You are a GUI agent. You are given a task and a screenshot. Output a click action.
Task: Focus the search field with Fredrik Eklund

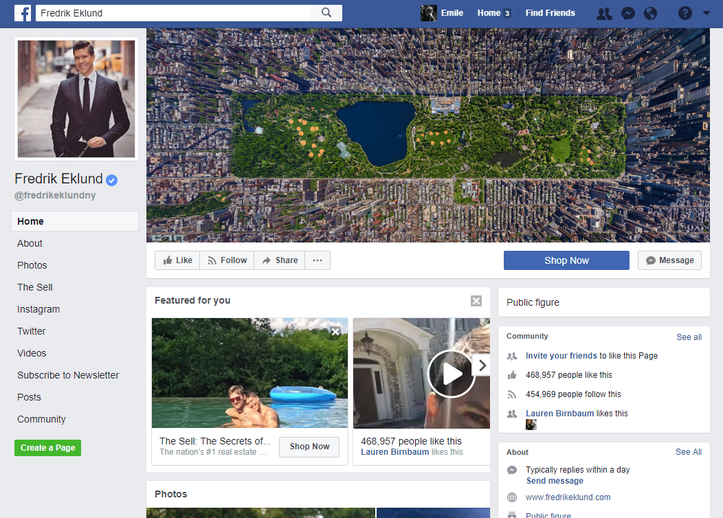point(174,13)
